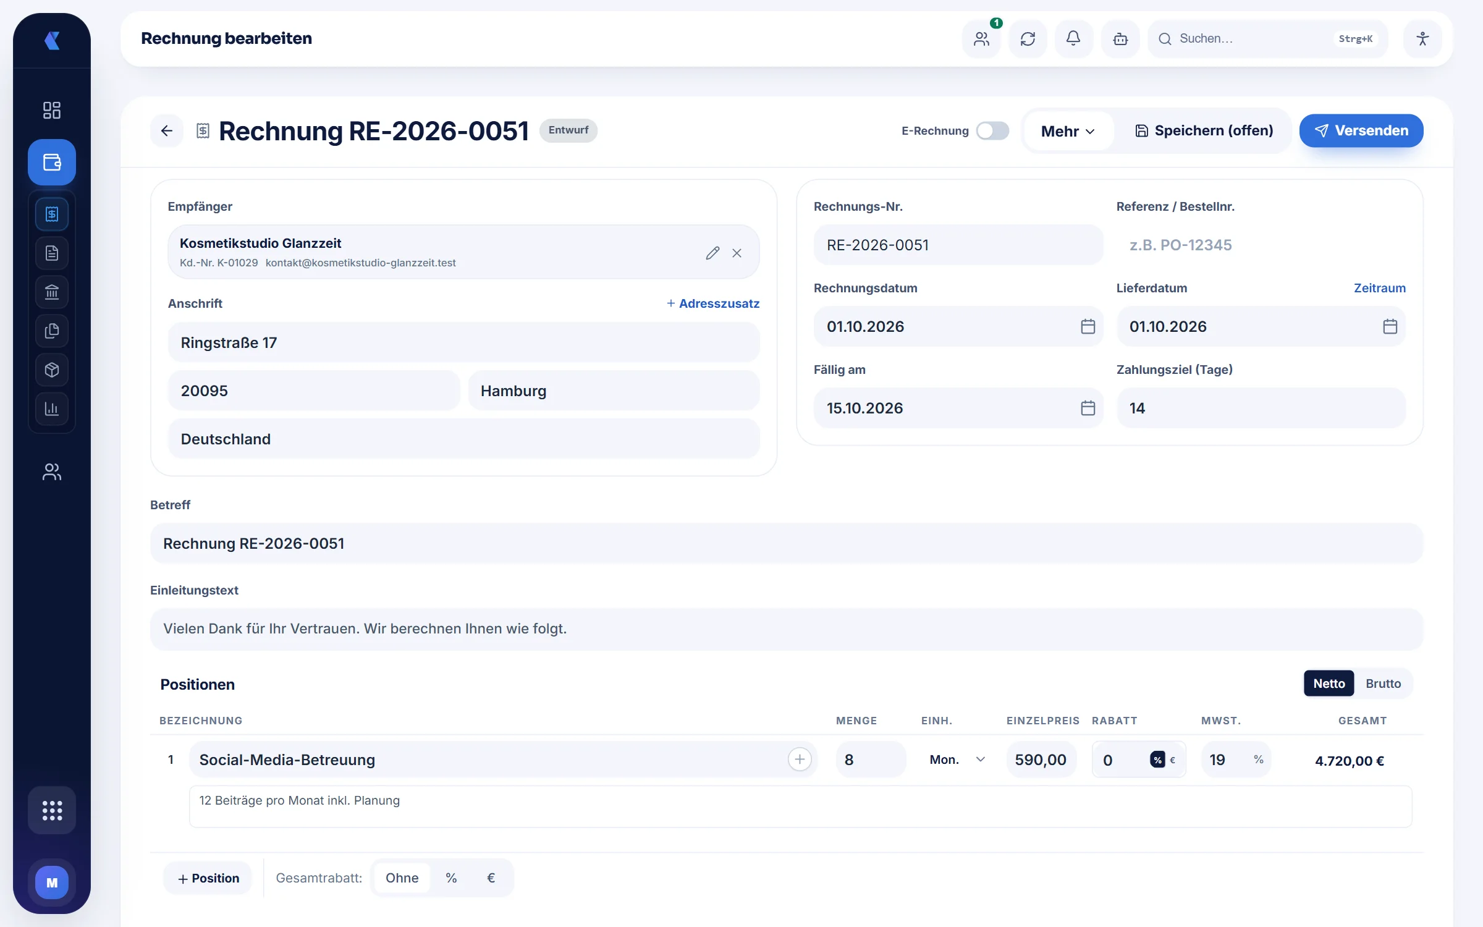Viewport: 1483px width, 927px height.
Task: Open the dashboard grid icon in sidebar
Action: 52,110
